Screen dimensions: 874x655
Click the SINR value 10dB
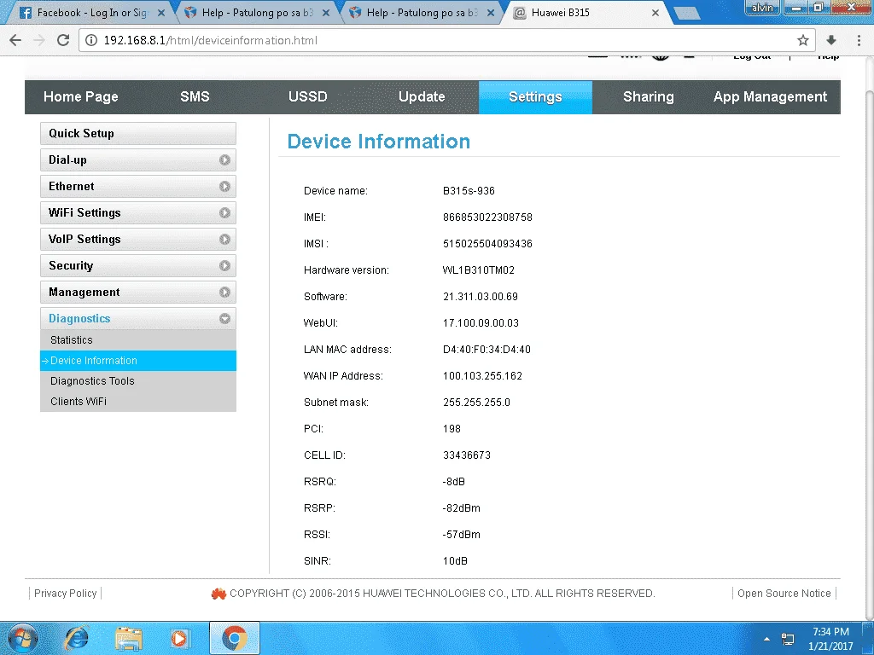(x=455, y=561)
